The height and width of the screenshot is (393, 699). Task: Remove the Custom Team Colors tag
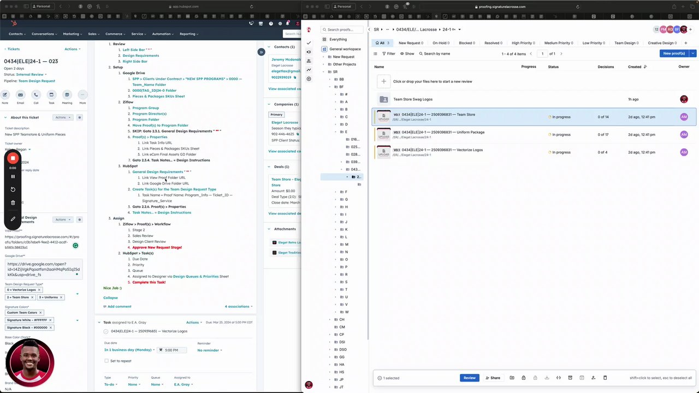41,313
